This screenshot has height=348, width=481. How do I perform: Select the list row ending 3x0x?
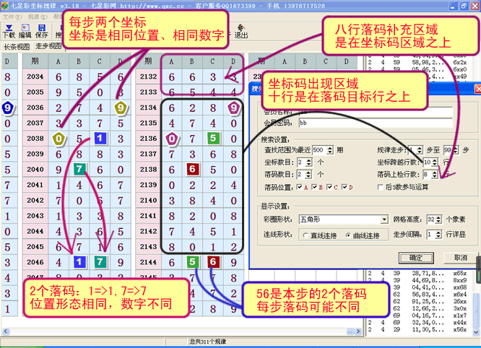point(418,308)
